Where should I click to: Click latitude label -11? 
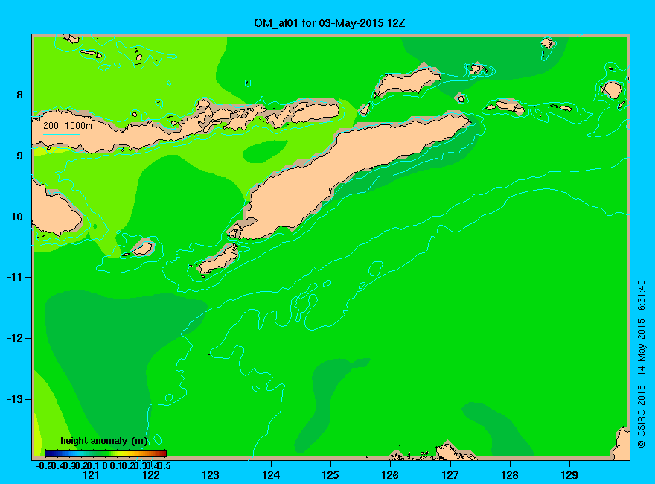coord(16,277)
